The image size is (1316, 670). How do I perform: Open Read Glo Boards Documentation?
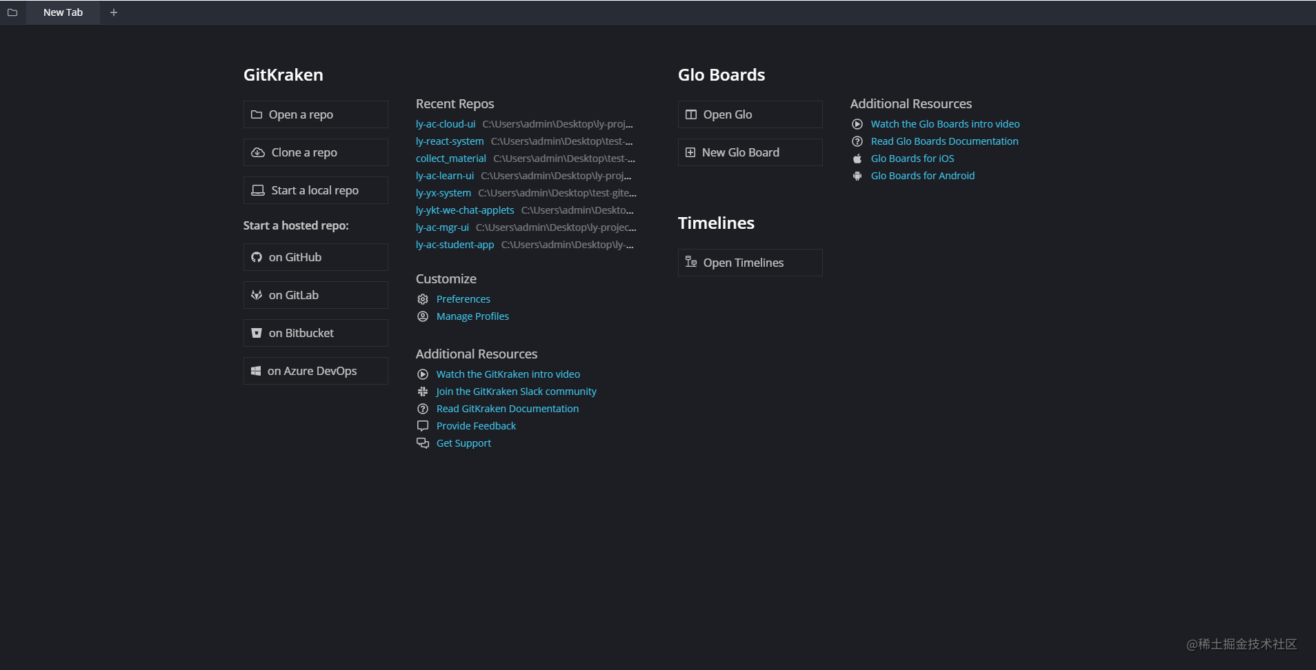point(945,141)
